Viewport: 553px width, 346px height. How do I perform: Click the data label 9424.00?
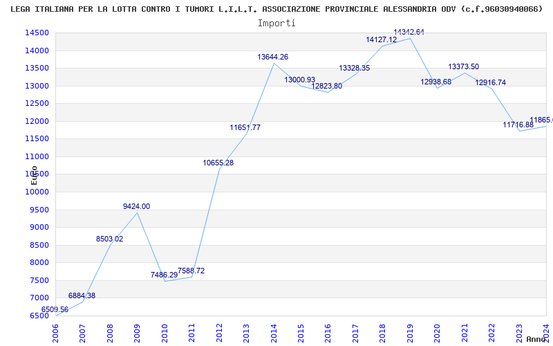click(136, 206)
